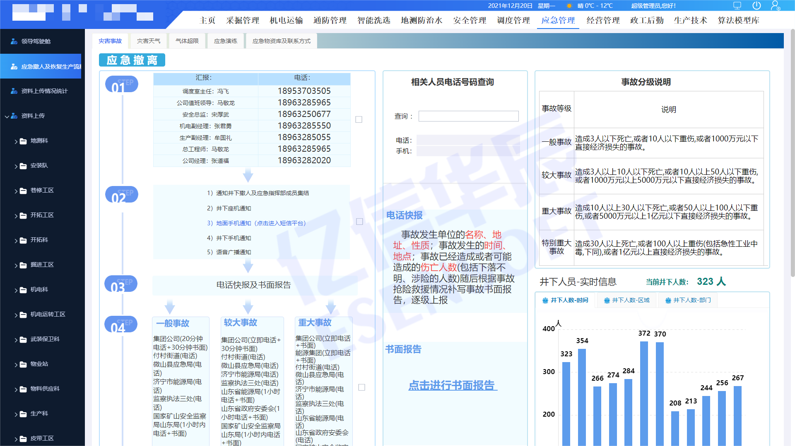
Task: Toggle the checkbox beside step 04 accident list
Action: click(362, 387)
